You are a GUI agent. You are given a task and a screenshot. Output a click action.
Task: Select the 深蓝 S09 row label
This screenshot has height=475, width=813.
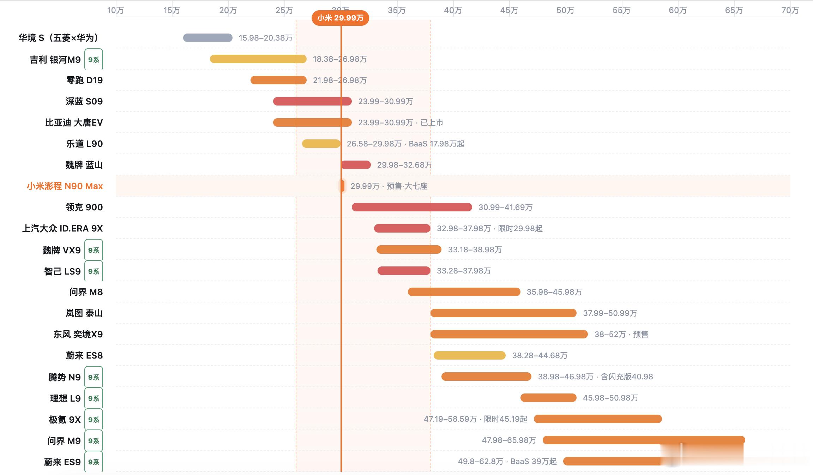pos(84,101)
